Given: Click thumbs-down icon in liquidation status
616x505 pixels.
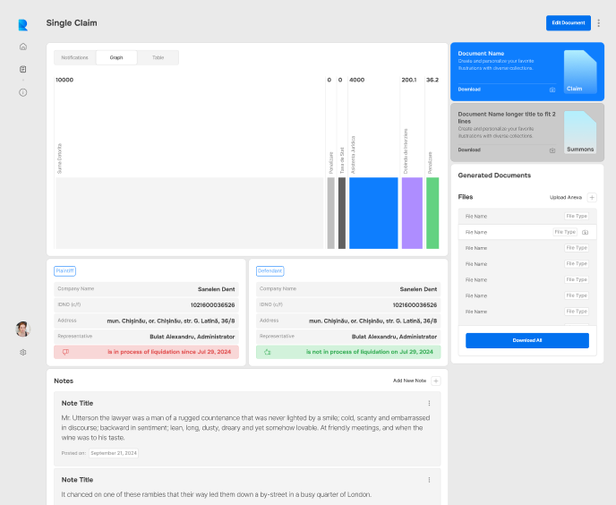Looking at the screenshot, I should pos(65,352).
